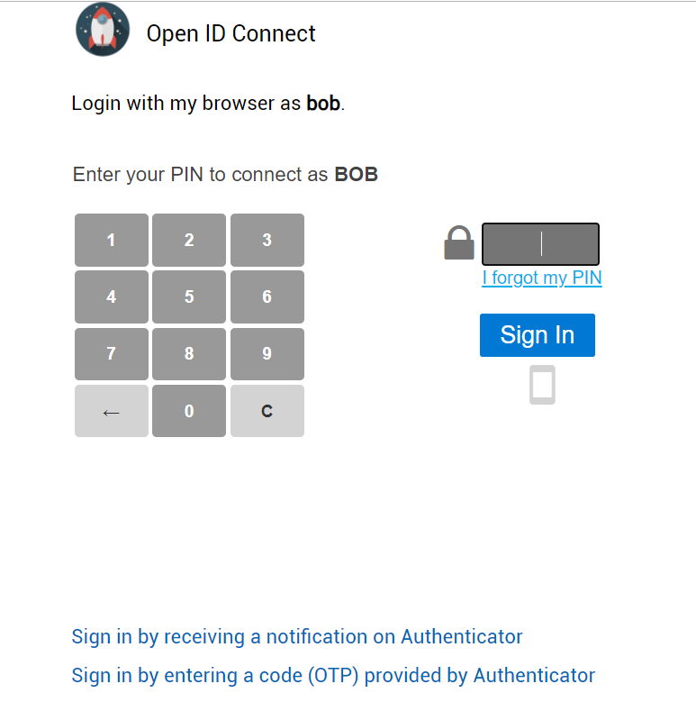Click the blue Sign In button
Viewport: 696px width, 702px height.
(538, 335)
